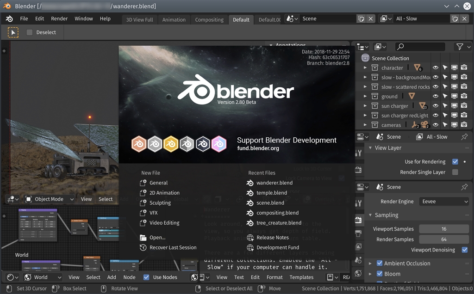This screenshot has height=294, width=474.
Task: Open the Render Engine Eevee dropdown
Action: pos(444,202)
